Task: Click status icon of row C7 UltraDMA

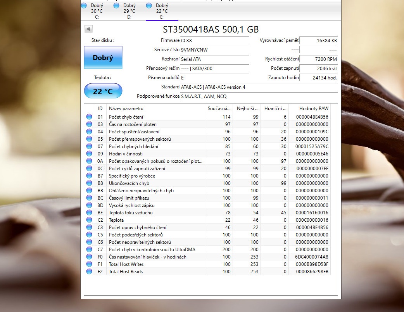Action: [89, 249]
